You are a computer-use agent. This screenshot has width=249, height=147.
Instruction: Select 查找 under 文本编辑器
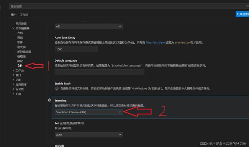[20, 38]
